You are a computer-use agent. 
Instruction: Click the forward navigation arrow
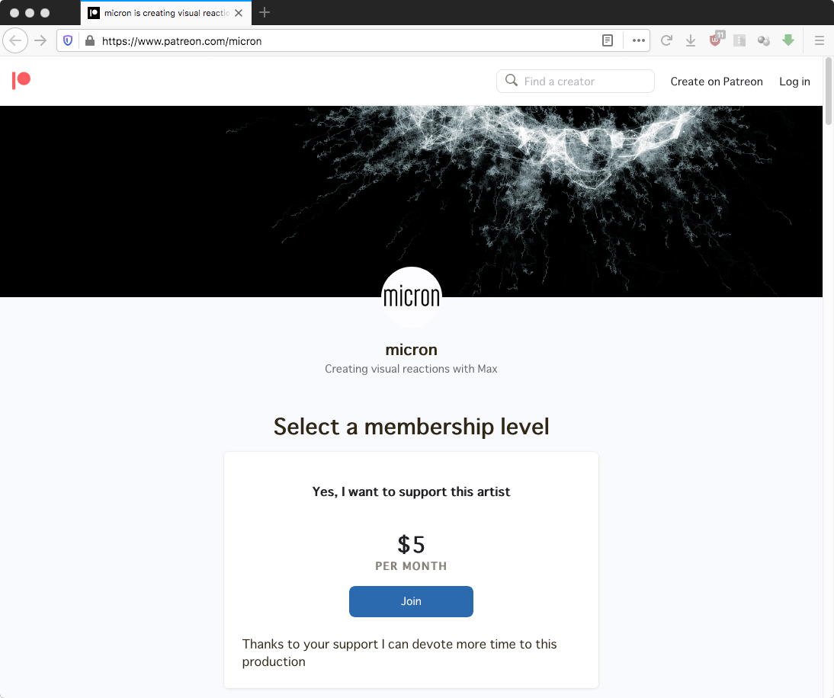pos(40,40)
